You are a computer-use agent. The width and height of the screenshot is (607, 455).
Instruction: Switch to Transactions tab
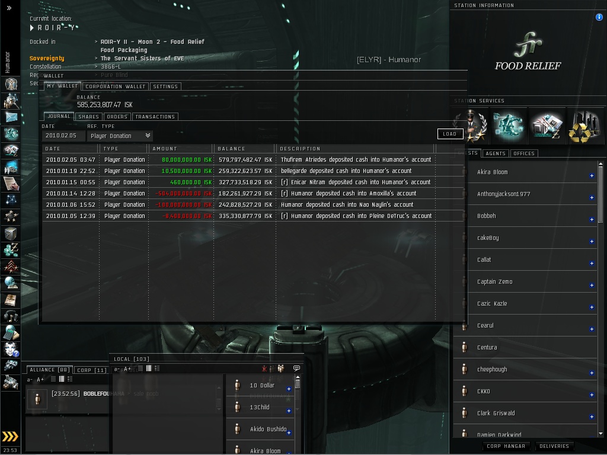(x=155, y=117)
